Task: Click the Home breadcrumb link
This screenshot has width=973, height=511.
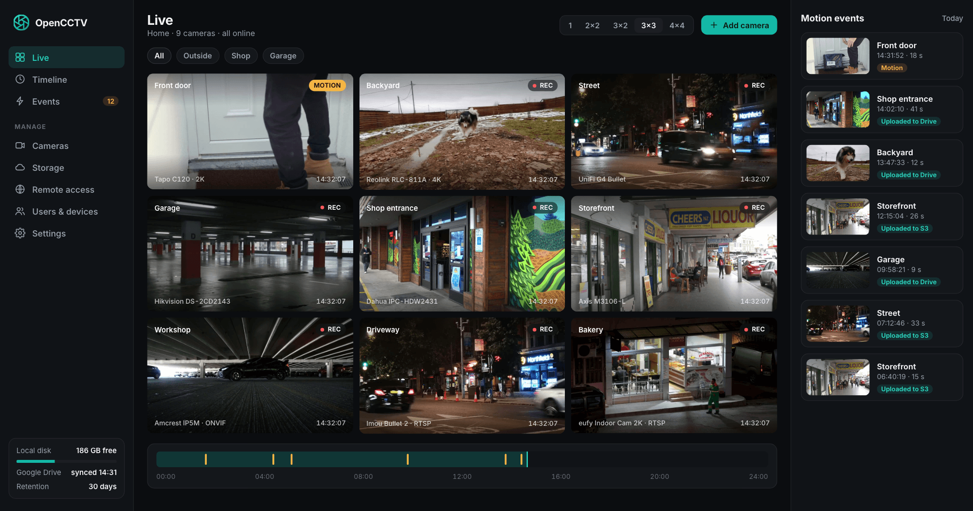Action: pos(158,33)
